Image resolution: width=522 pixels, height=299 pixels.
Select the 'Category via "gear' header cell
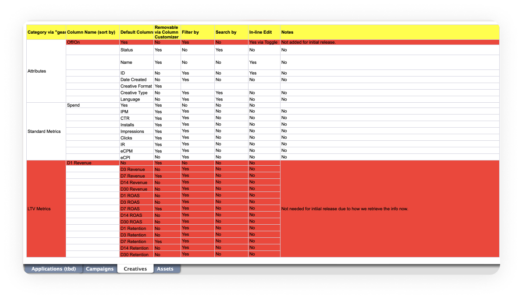46,32
